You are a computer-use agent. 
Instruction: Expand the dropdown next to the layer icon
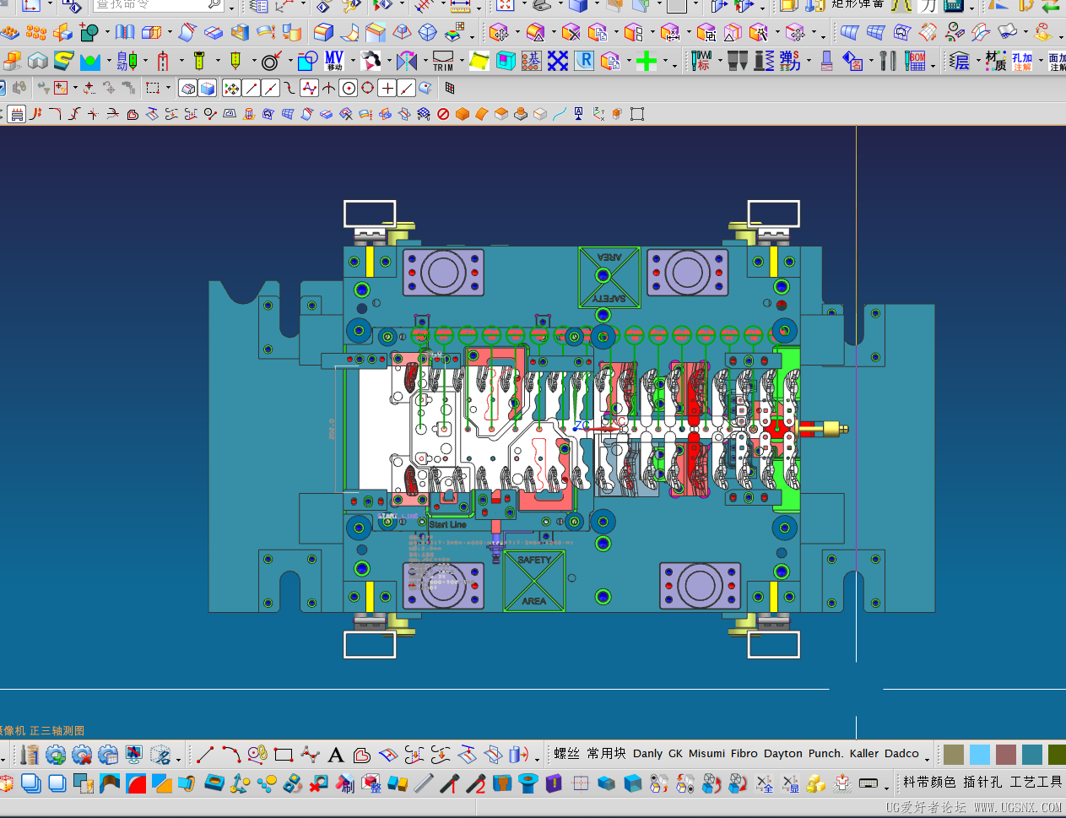pos(977,62)
